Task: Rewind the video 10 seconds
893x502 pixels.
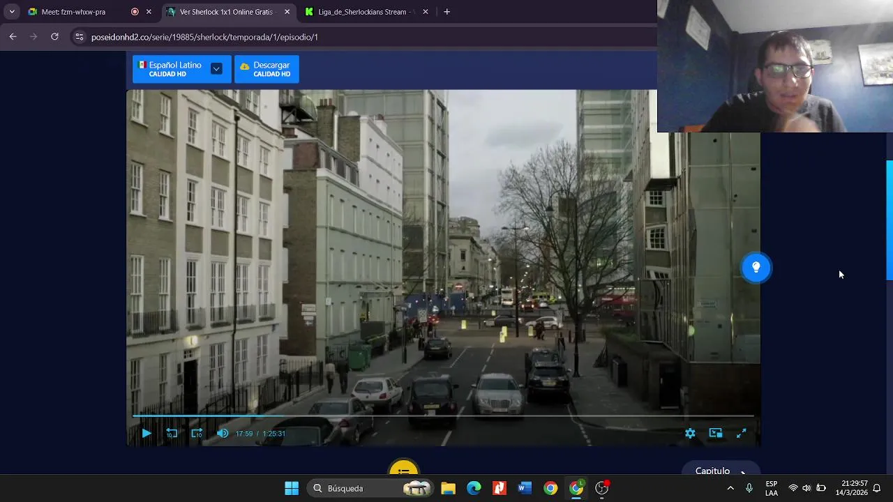Action: point(172,433)
